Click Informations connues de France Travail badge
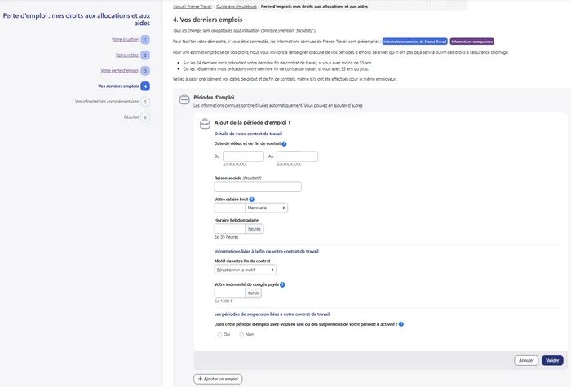The image size is (571, 387). coord(414,42)
